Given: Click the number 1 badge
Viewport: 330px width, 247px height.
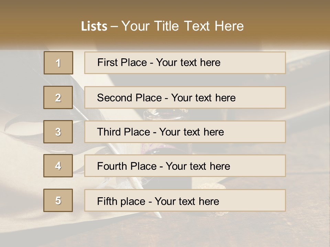Looking at the screenshot, I should click(58, 63).
